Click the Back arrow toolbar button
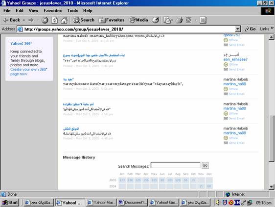This screenshot has height=207, width=275. coord(12,20)
